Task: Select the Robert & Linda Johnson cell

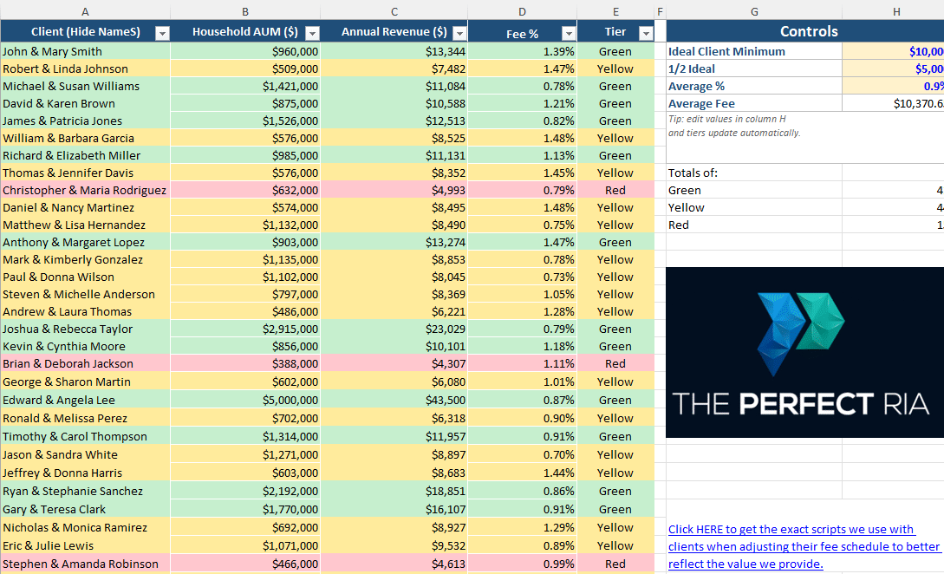Action: tap(86, 68)
